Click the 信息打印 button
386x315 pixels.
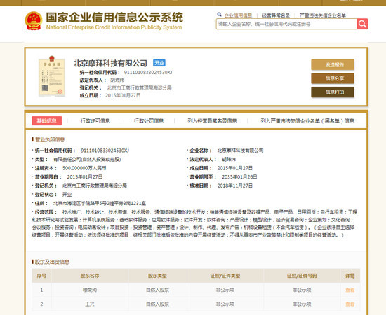333,92
